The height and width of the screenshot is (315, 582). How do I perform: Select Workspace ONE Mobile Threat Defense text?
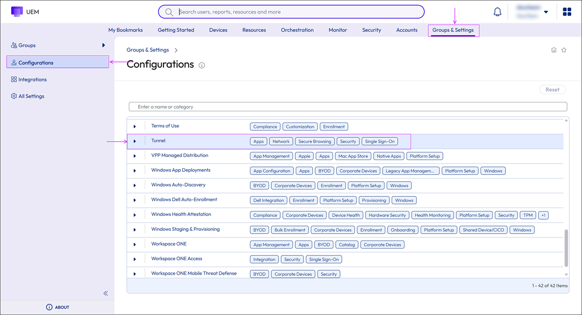point(194,273)
